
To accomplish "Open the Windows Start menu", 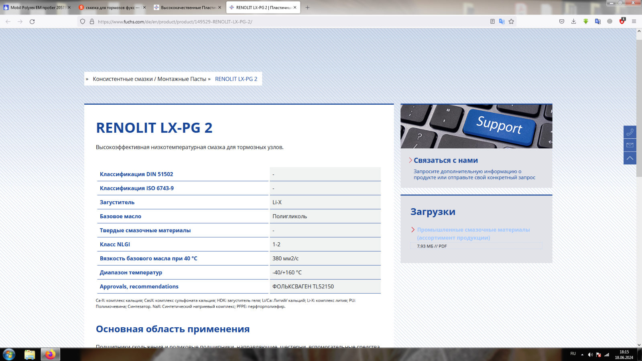I will click(x=9, y=355).
